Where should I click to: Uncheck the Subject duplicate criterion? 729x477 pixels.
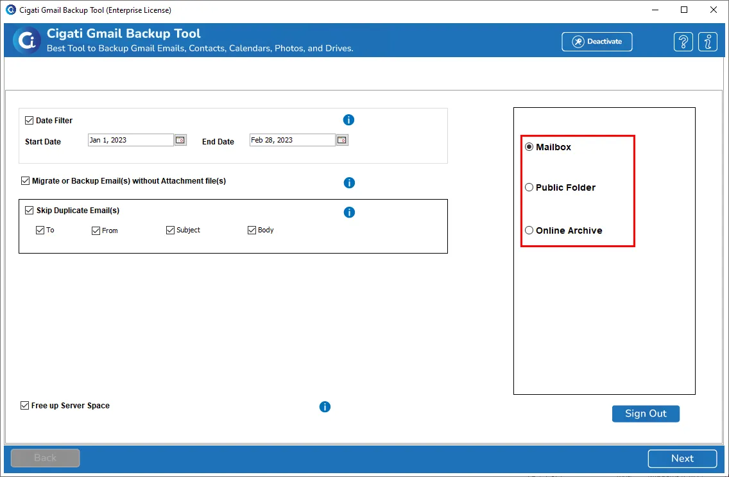pos(170,230)
